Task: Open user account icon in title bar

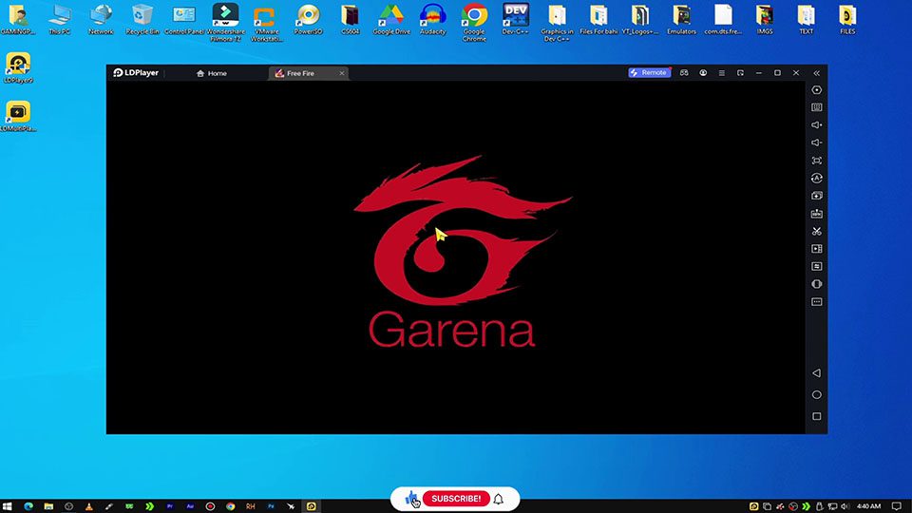Action: coord(703,73)
